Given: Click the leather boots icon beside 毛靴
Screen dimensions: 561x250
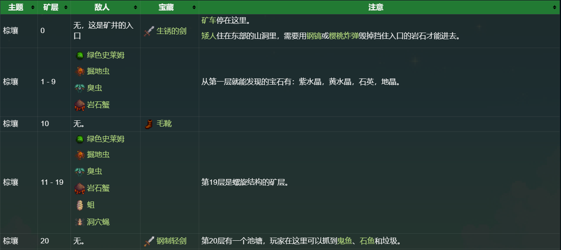Looking at the screenshot, I should pyautogui.click(x=149, y=124).
